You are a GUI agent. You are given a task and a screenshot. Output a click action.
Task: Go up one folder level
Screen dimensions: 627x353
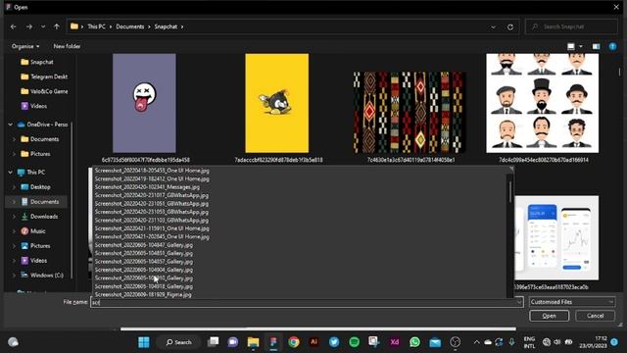pos(57,26)
